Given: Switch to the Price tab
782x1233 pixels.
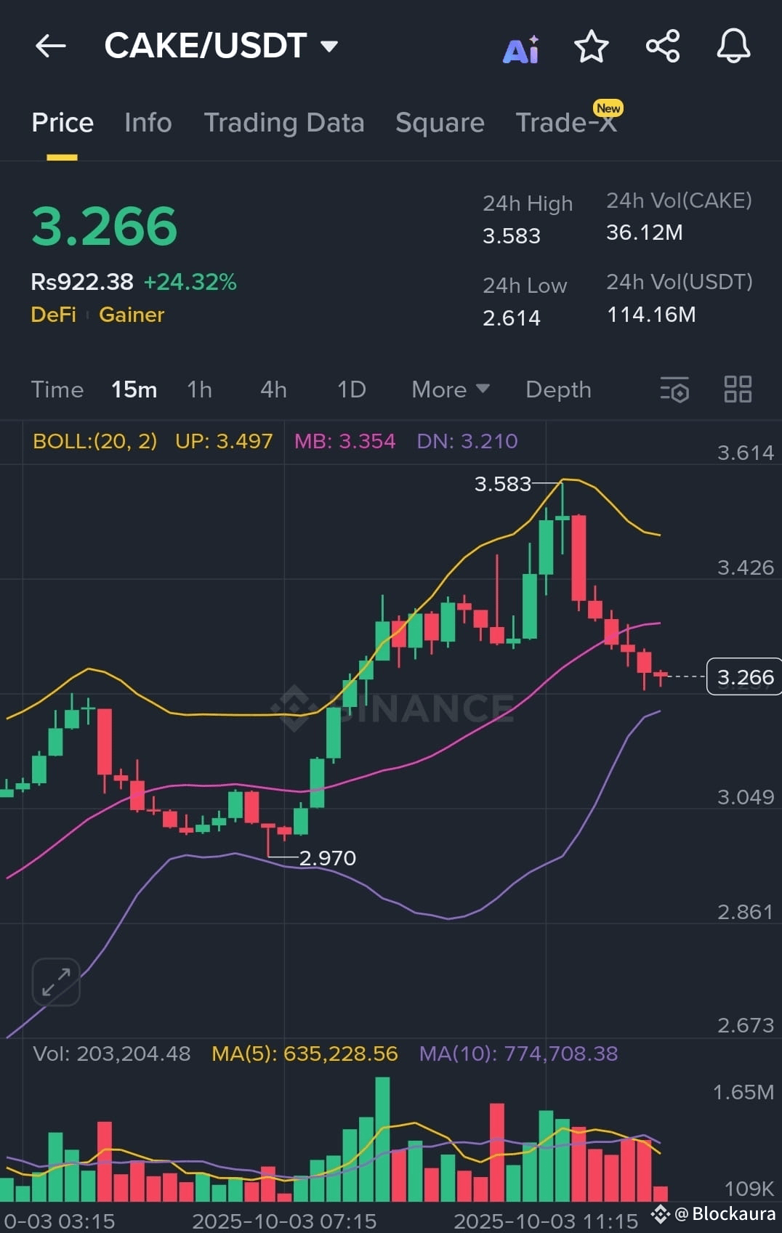Looking at the screenshot, I should click(x=63, y=123).
